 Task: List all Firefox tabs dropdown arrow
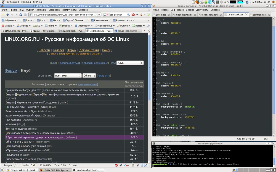click(x=145, y=31)
